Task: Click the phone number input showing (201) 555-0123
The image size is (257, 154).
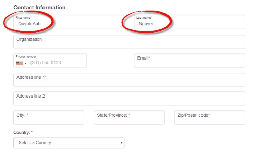Action: [57, 63]
